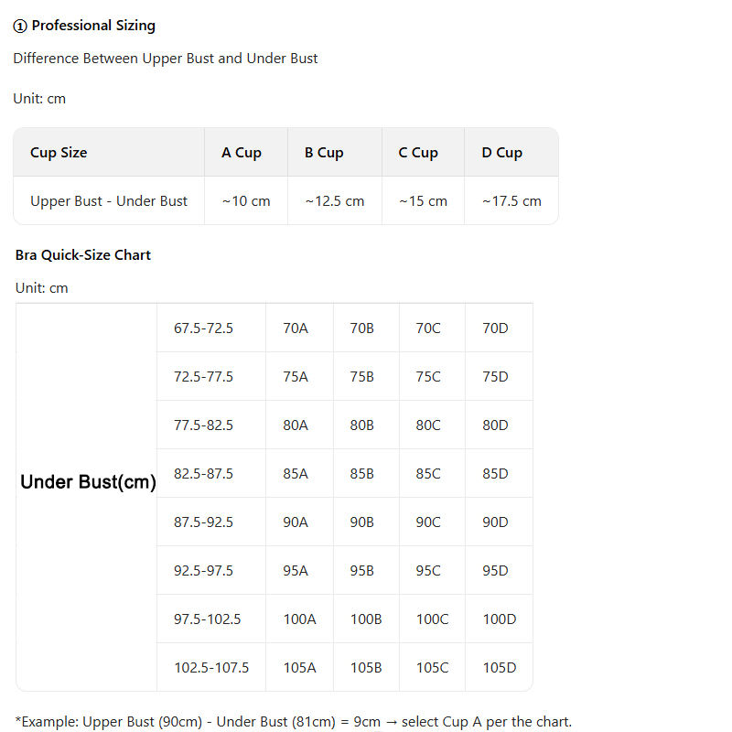Click the example note below the chart

click(294, 722)
